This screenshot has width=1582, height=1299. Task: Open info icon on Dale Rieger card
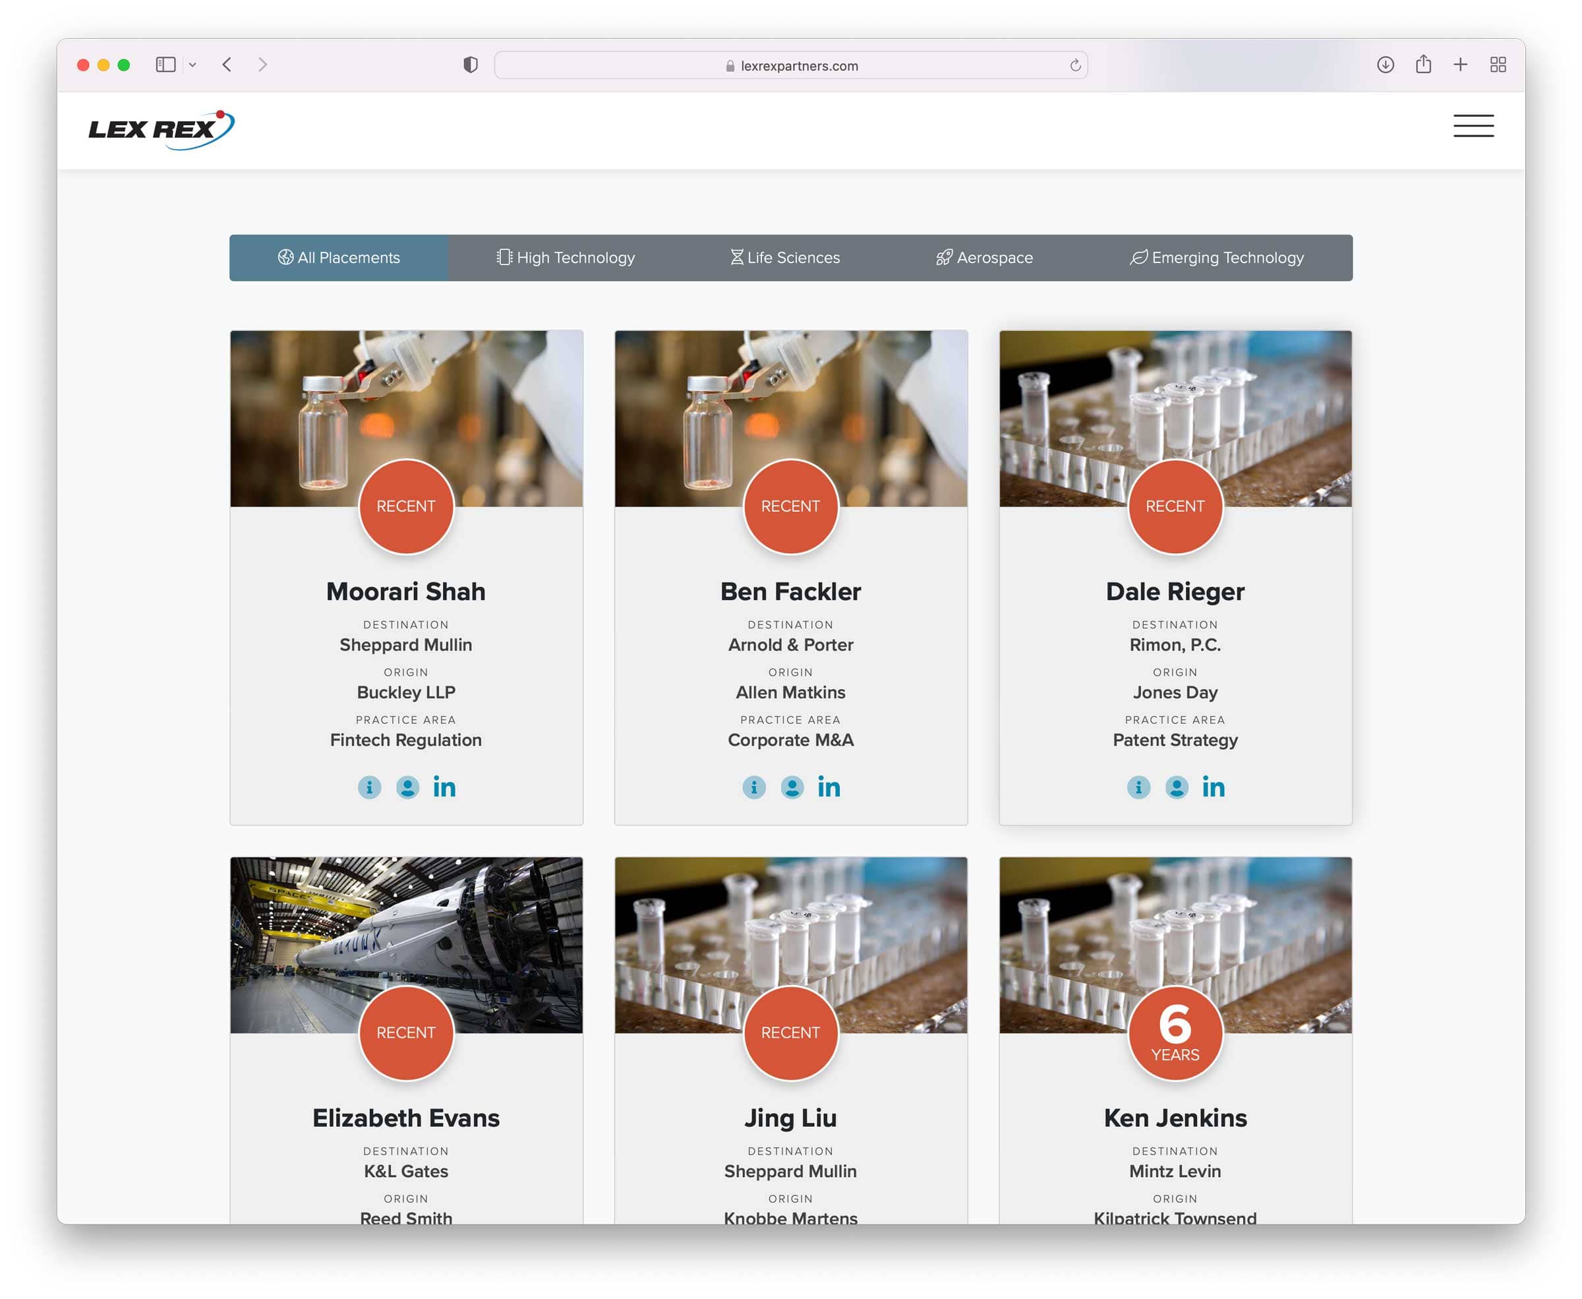click(x=1138, y=787)
